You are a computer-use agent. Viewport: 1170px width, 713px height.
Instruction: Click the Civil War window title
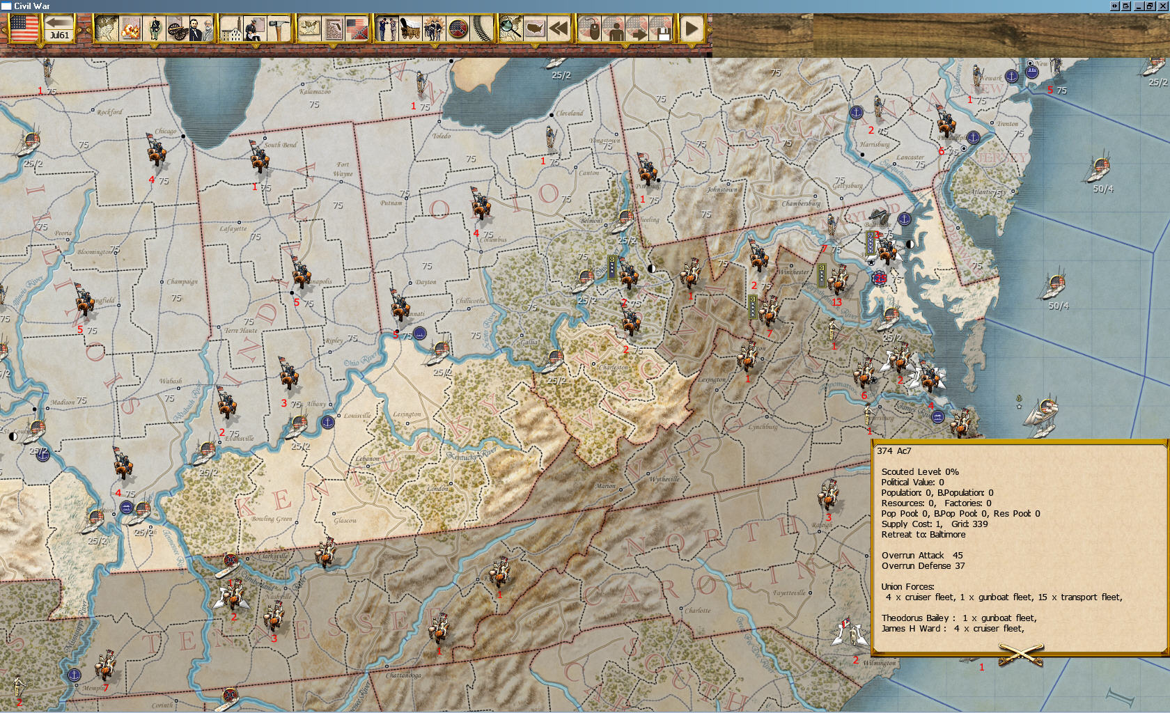[x=32, y=6]
